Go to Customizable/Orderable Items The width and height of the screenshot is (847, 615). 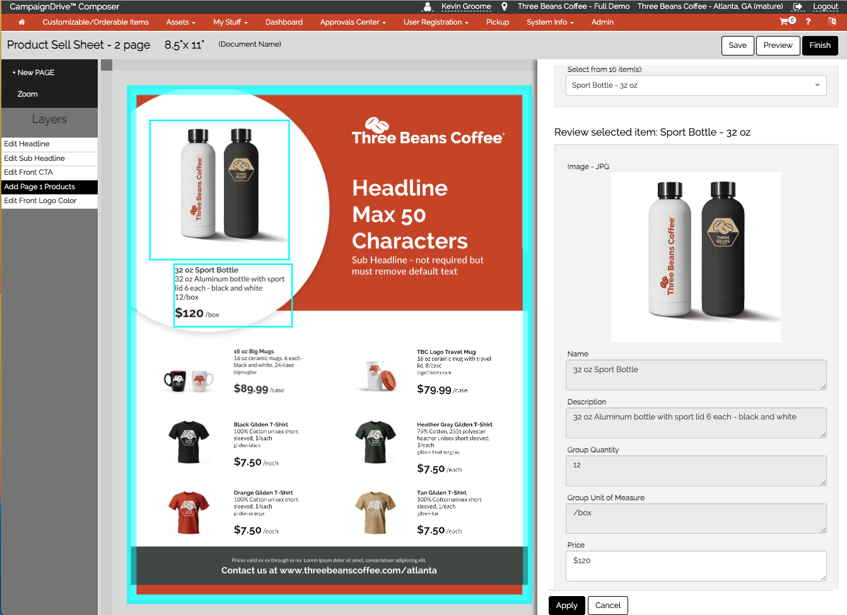pos(95,22)
